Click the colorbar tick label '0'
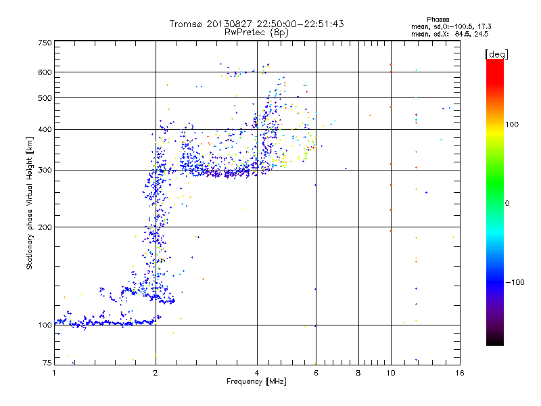Image resolution: width=541 pixels, height=406 pixels. (507, 204)
